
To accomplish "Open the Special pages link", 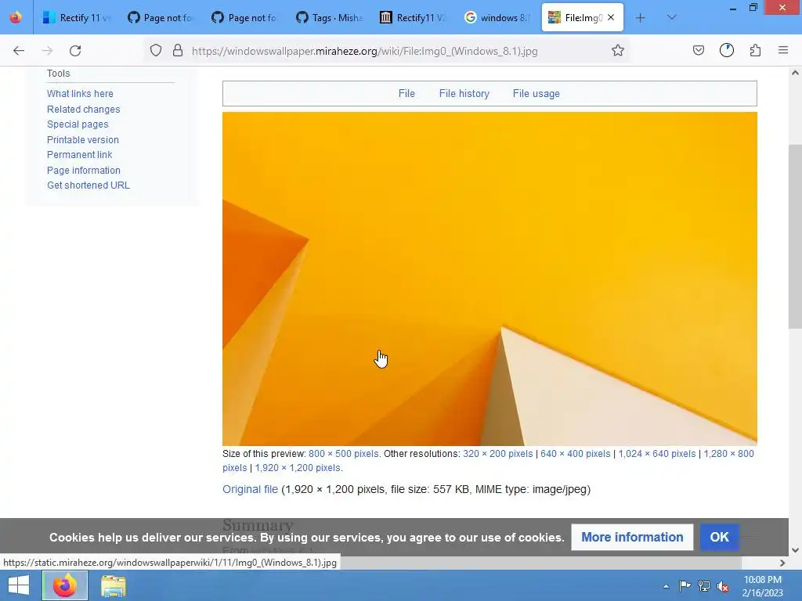I will 78,124.
